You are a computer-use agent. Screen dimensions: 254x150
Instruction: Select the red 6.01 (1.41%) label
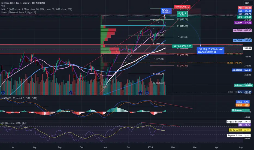[x=182, y=7]
